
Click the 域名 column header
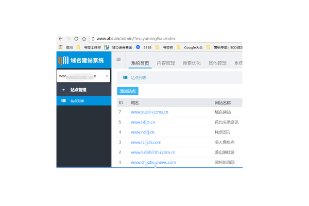click(x=135, y=102)
